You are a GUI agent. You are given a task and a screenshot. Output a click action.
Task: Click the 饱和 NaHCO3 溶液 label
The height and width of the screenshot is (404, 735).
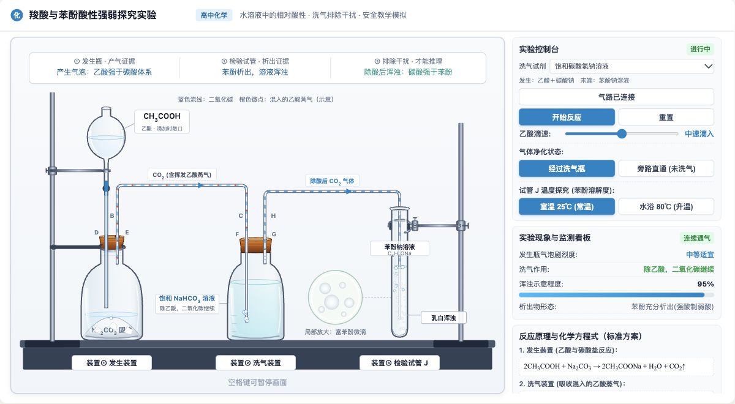187,303
